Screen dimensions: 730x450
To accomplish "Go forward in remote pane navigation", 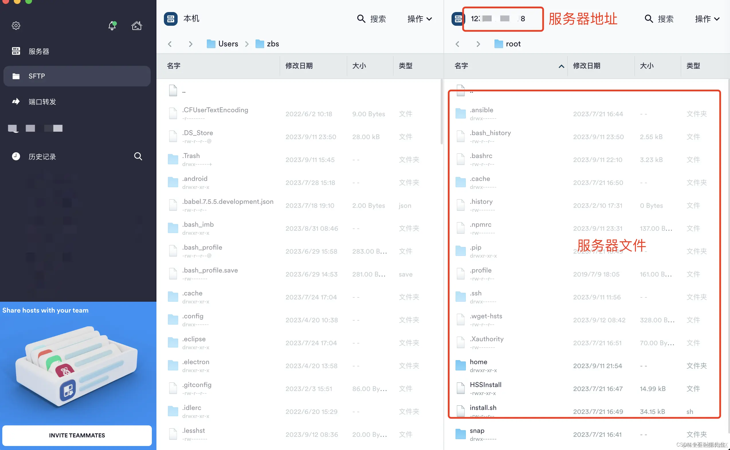I will pos(478,44).
